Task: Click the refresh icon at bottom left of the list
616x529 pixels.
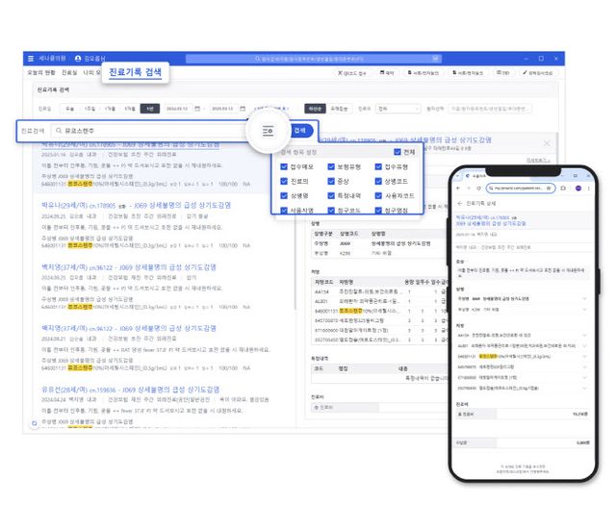Action: (x=35, y=421)
